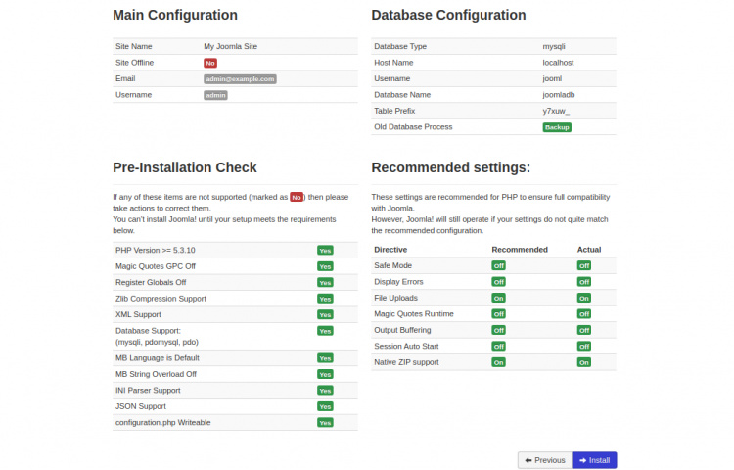734x470 pixels.
Task: Click the Yes badge for Zlib Compression Support
Action: 325,299
